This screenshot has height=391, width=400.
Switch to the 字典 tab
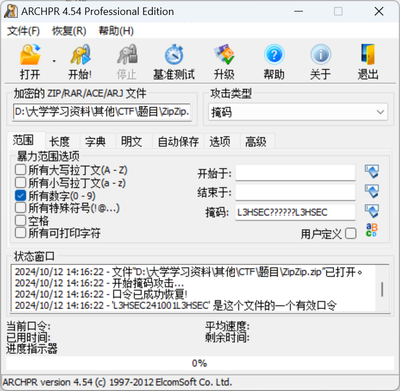click(x=95, y=141)
